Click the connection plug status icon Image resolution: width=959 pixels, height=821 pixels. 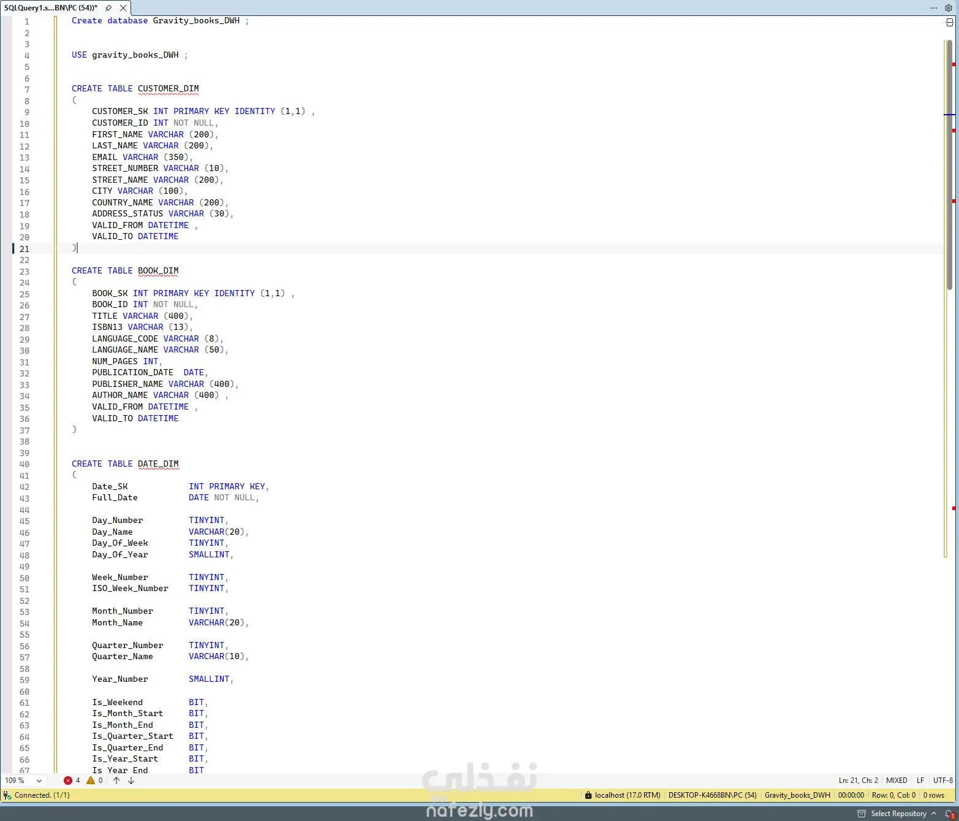7,795
